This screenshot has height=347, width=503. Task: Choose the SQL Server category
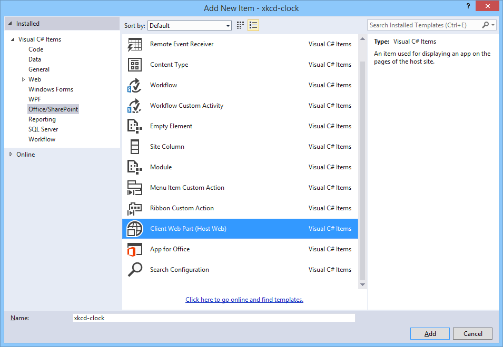[x=43, y=129]
